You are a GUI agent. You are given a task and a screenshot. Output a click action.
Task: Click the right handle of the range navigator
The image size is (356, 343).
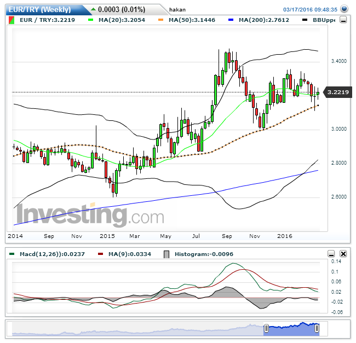point(317,328)
